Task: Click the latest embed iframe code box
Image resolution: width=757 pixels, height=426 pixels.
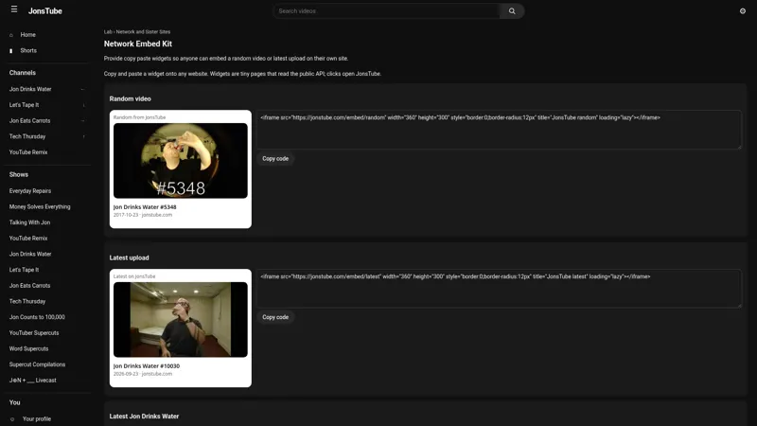Action: [x=499, y=289]
